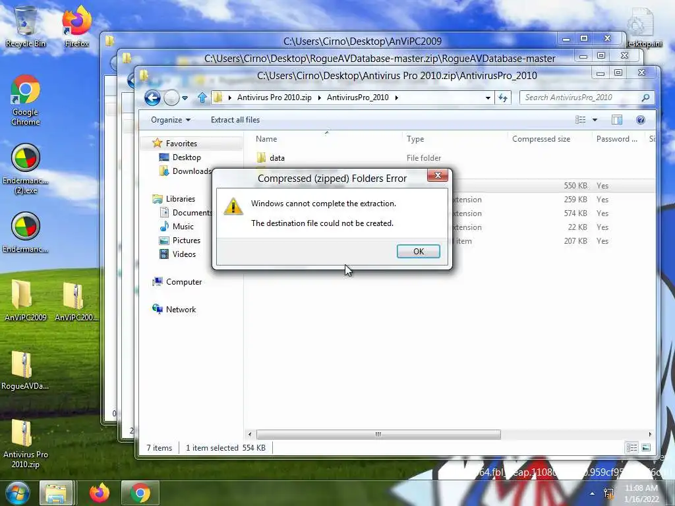The width and height of the screenshot is (675, 506).
Task: Expand breadcrumb arrow after Antivirus Pro 2010.zip
Action: point(319,98)
